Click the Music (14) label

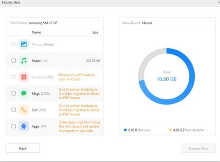(39, 61)
